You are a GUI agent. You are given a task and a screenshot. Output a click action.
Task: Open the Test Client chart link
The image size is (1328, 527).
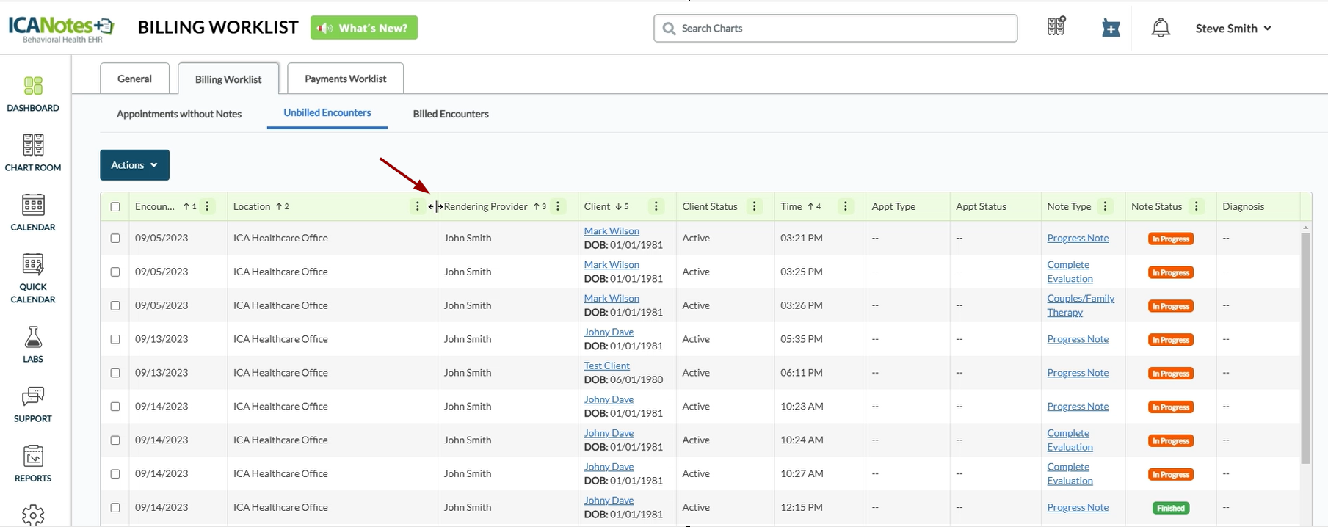(x=606, y=366)
